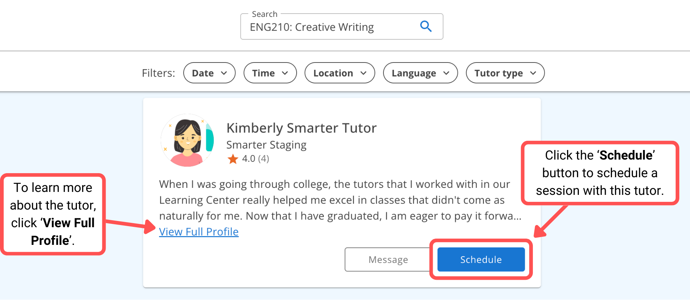Click the Date filter chevron arrow
The width and height of the screenshot is (690, 300).
coord(225,73)
